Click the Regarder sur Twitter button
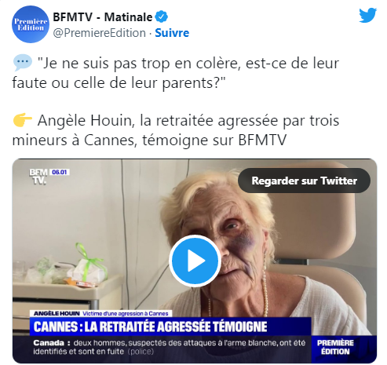The width and height of the screenshot is (387, 365). pyautogui.click(x=304, y=181)
